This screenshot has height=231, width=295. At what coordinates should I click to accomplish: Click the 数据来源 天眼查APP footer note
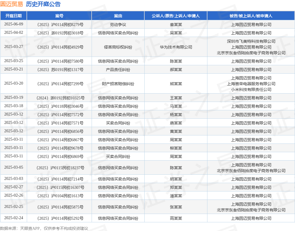click(44, 228)
